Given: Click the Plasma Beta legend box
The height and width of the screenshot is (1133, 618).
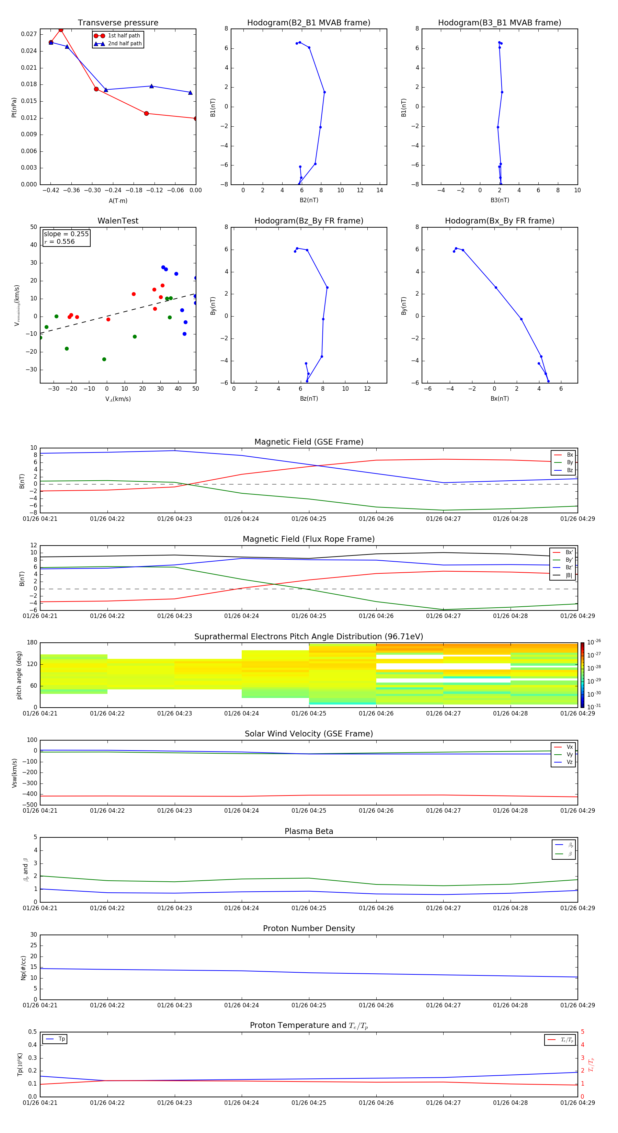Looking at the screenshot, I should click(x=564, y=850).
